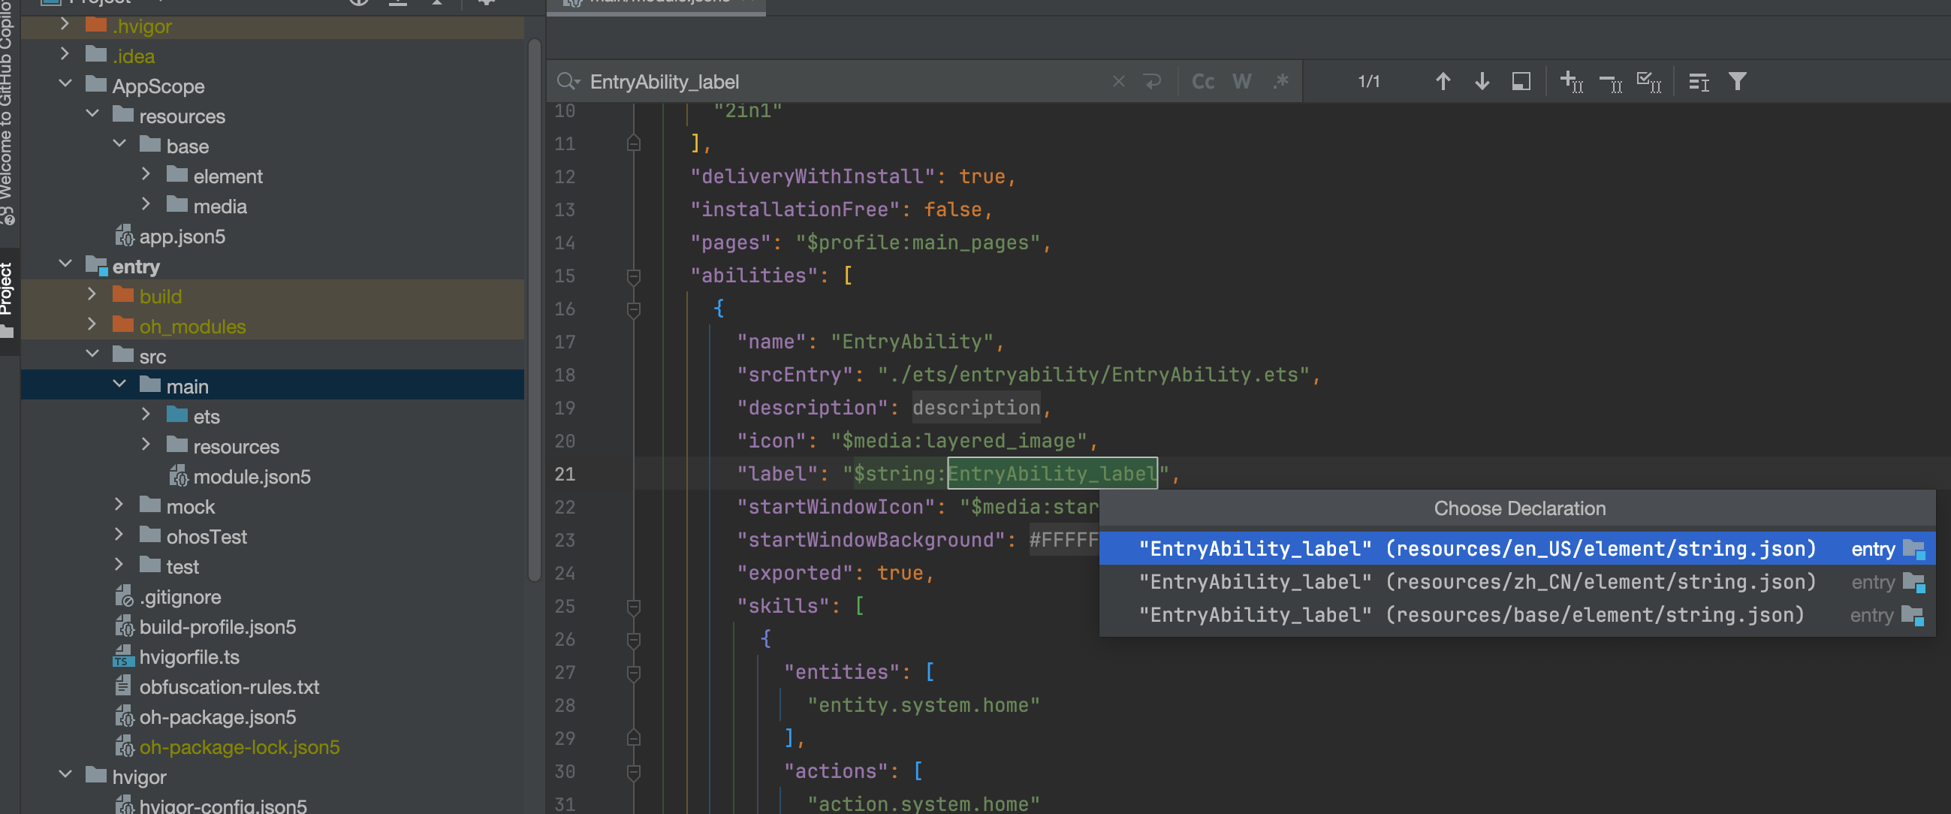
Task: Click the highlighted EntryAbility_label reference
Action: [x=1052, y=473]
